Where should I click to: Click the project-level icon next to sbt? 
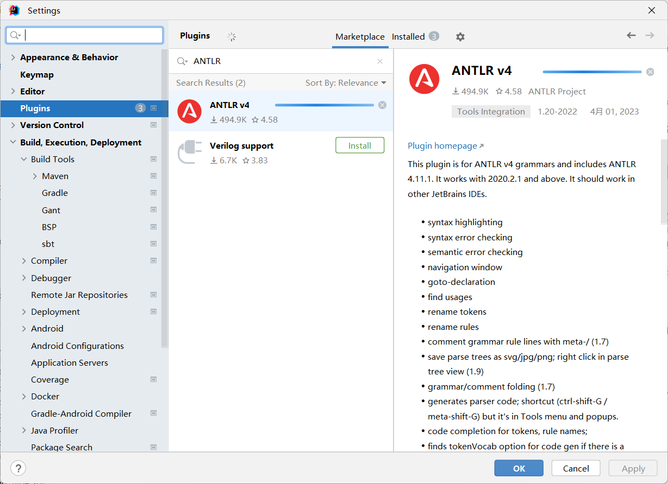[x=154, y=244]
